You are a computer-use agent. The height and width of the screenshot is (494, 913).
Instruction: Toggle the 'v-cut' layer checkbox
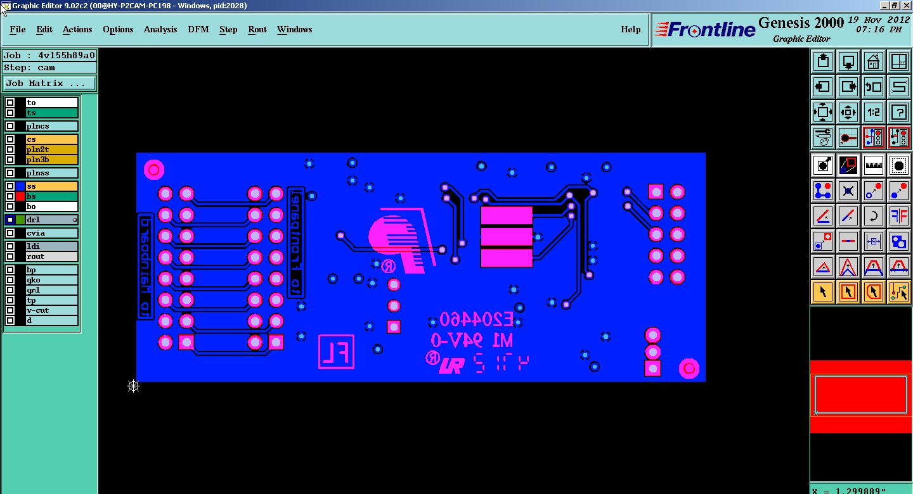click(x=10, y=310)
